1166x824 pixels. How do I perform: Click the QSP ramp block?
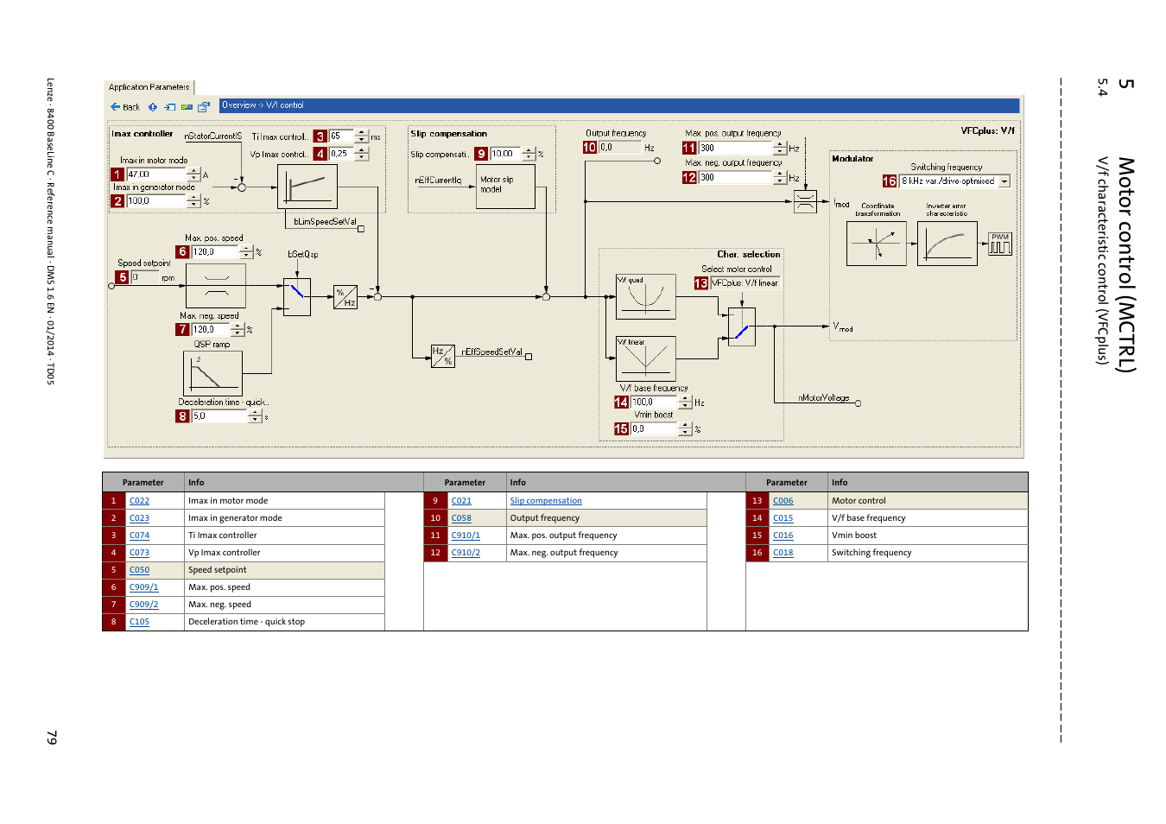212,373
